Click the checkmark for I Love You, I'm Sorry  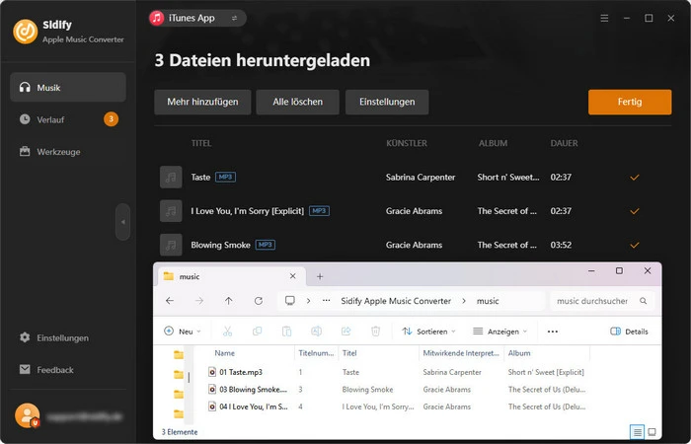635,211
